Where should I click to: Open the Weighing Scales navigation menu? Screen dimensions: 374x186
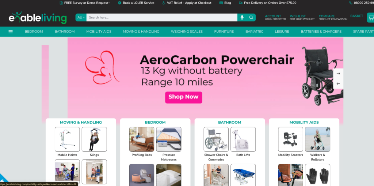tap(187, 31)
